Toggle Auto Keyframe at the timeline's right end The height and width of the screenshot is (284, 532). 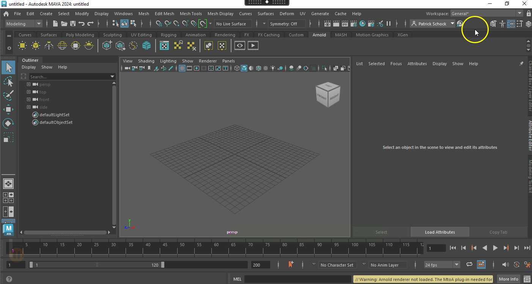(516, 265)
